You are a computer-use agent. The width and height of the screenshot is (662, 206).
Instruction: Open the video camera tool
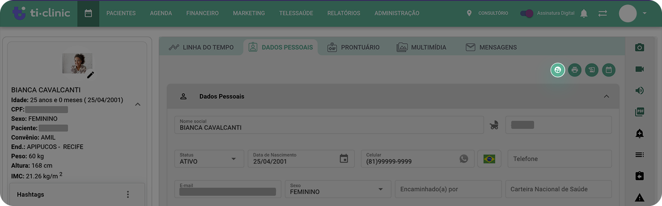pos(640,69)
